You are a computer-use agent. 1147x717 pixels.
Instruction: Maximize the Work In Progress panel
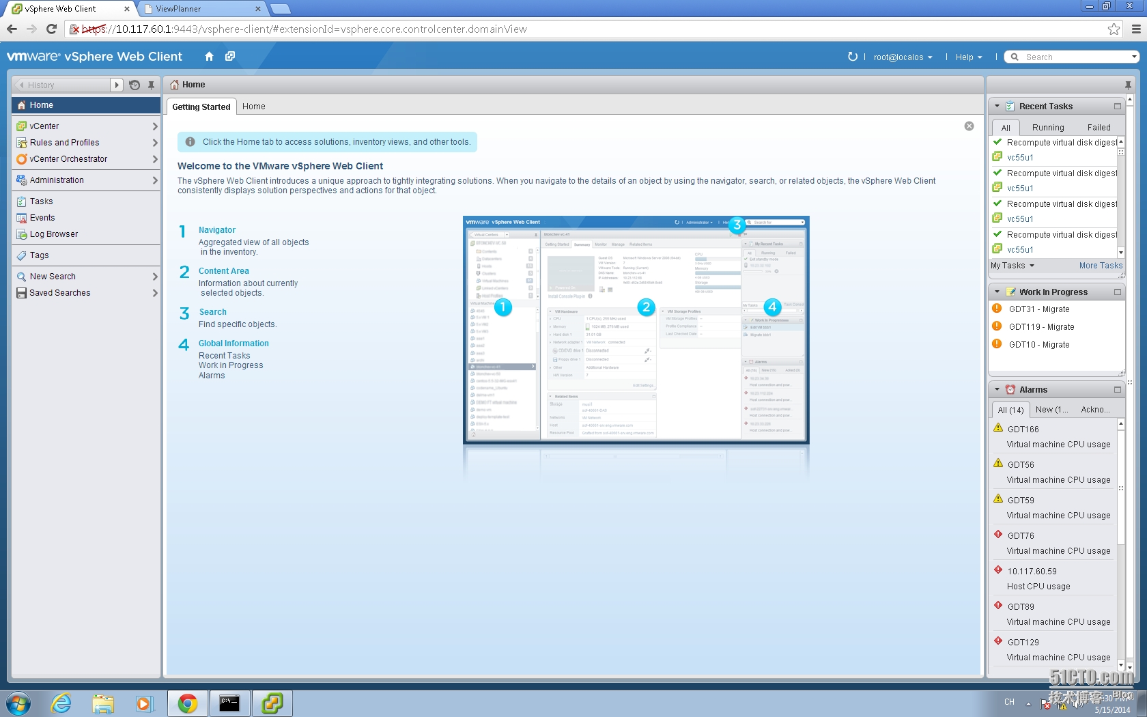[1118, 292]
